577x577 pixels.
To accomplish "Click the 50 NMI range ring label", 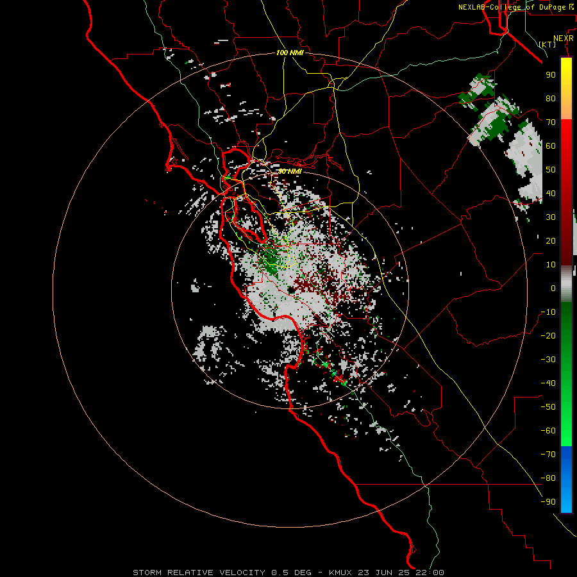I will [x=290, y=171].
